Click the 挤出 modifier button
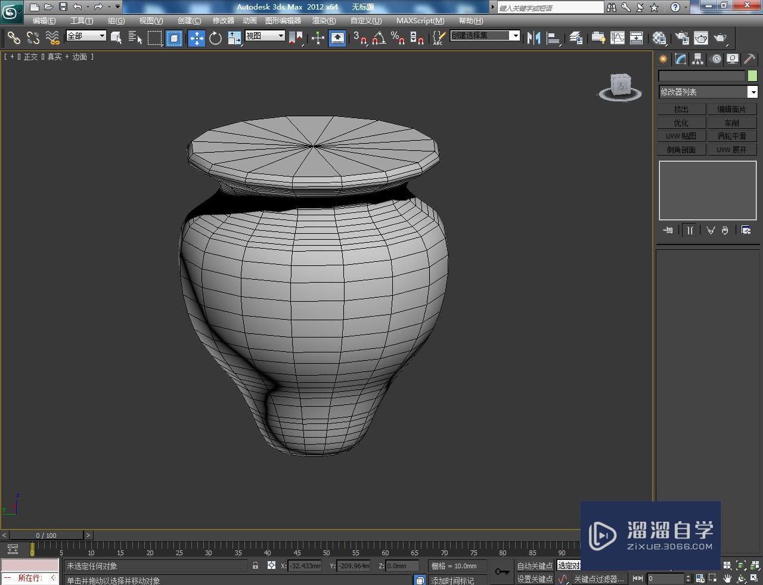The image size is (763, 585). coord(681,109)
